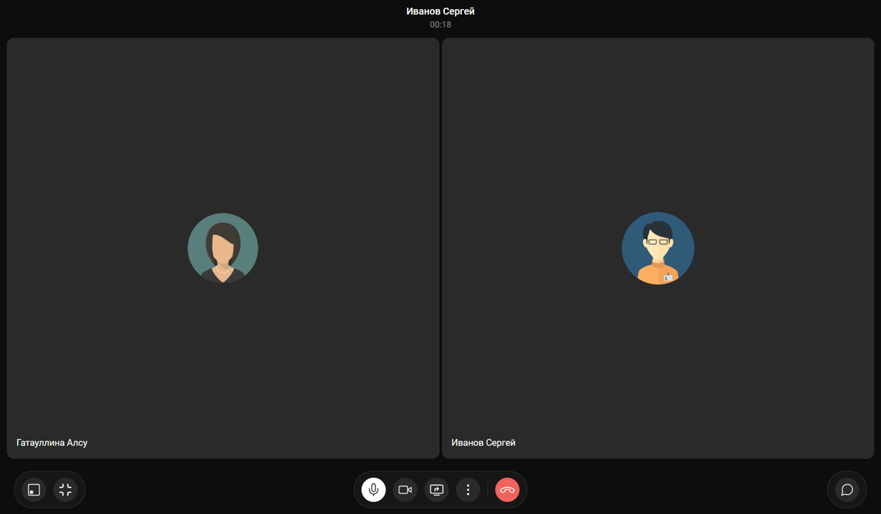Select the Гатауллина Алсу name label
Image resolution: width=881 pixels, height=514 pixels.
coord(52,443)
